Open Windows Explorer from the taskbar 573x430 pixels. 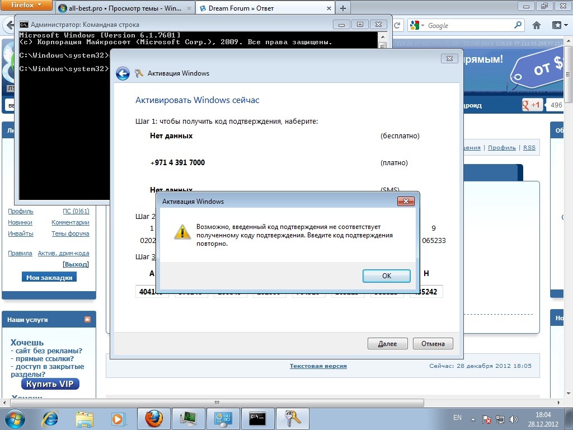(84, 419)
